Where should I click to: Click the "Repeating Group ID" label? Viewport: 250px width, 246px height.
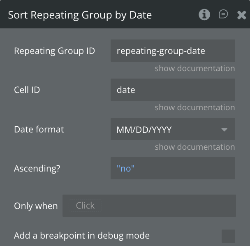(x=54, y=51)
